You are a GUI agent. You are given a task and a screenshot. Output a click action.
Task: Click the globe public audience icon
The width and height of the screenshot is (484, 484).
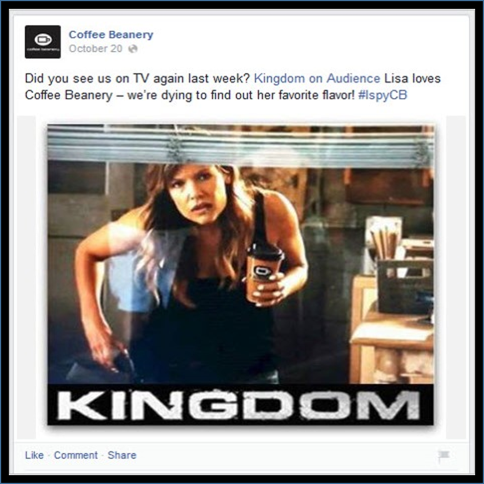pyautogui.click(x=133, y=49)
